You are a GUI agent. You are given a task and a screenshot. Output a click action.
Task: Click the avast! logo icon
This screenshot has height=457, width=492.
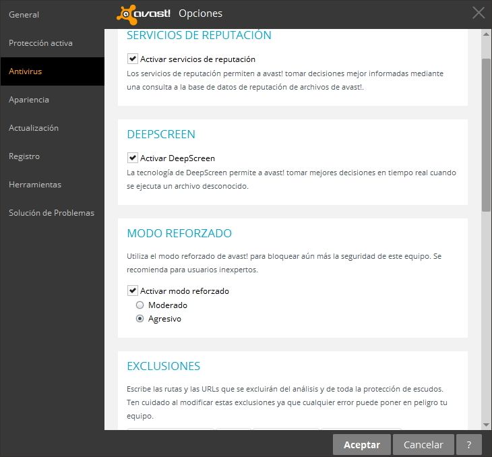point(144,14)
